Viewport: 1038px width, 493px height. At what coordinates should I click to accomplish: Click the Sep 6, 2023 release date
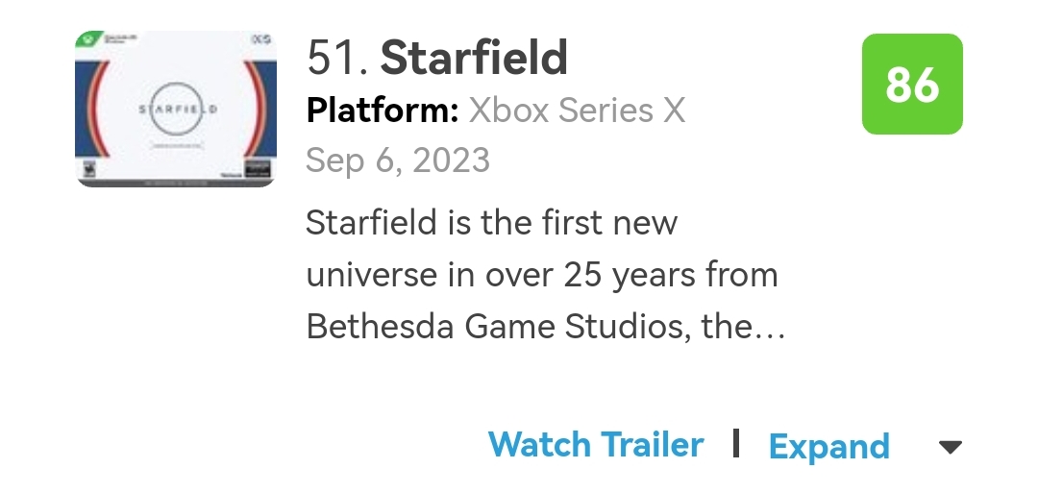(398, 160)
